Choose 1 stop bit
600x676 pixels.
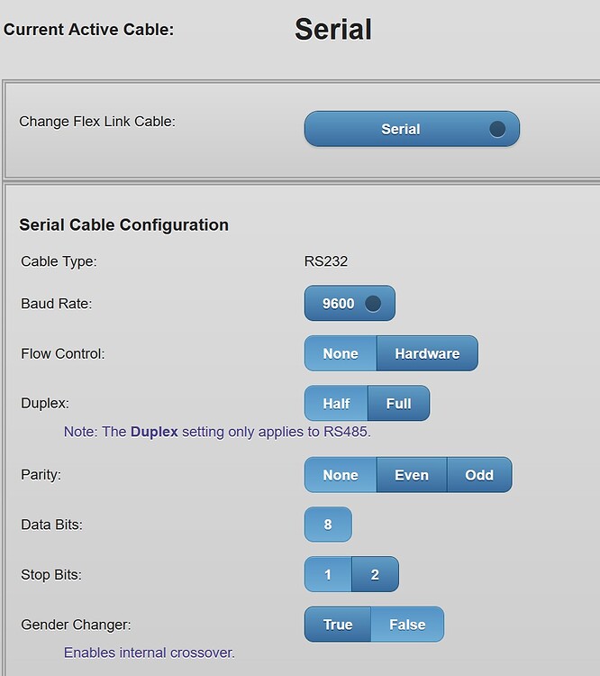tap(328, 574)
